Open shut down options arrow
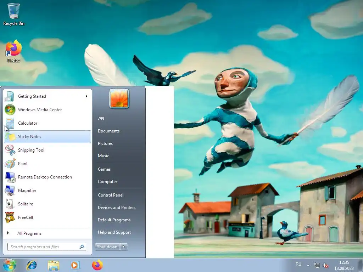363x272 pixels. click(x=124, y=247)
